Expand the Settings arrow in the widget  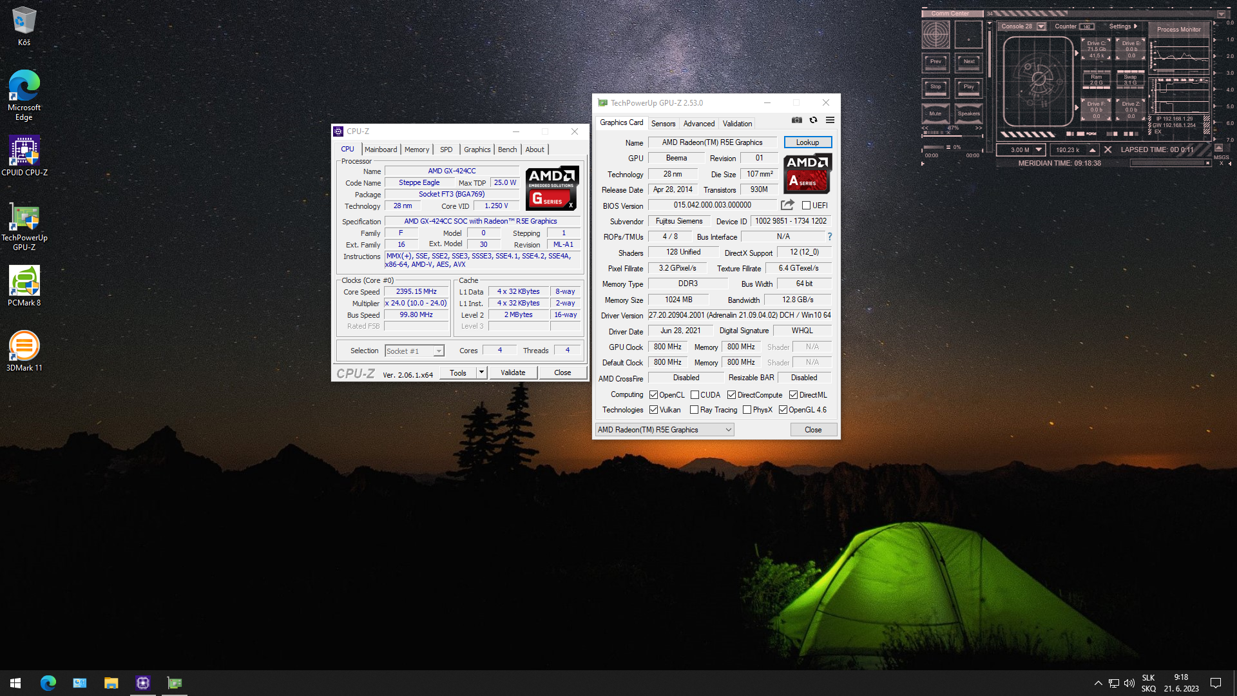[x=1135, y=26]
